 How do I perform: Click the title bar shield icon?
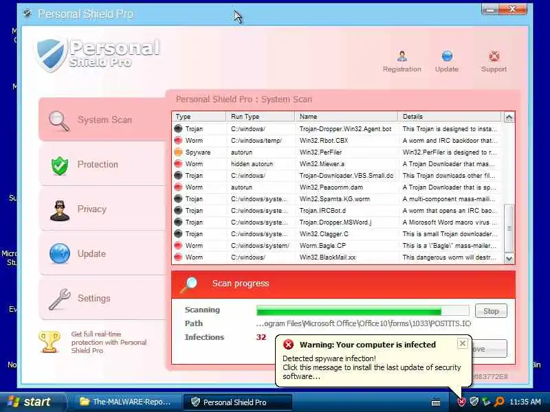[x=27, y=14]
